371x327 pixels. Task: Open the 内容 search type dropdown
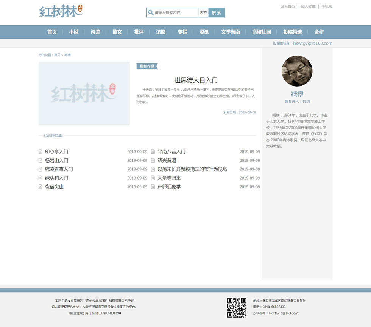(203, 13)
